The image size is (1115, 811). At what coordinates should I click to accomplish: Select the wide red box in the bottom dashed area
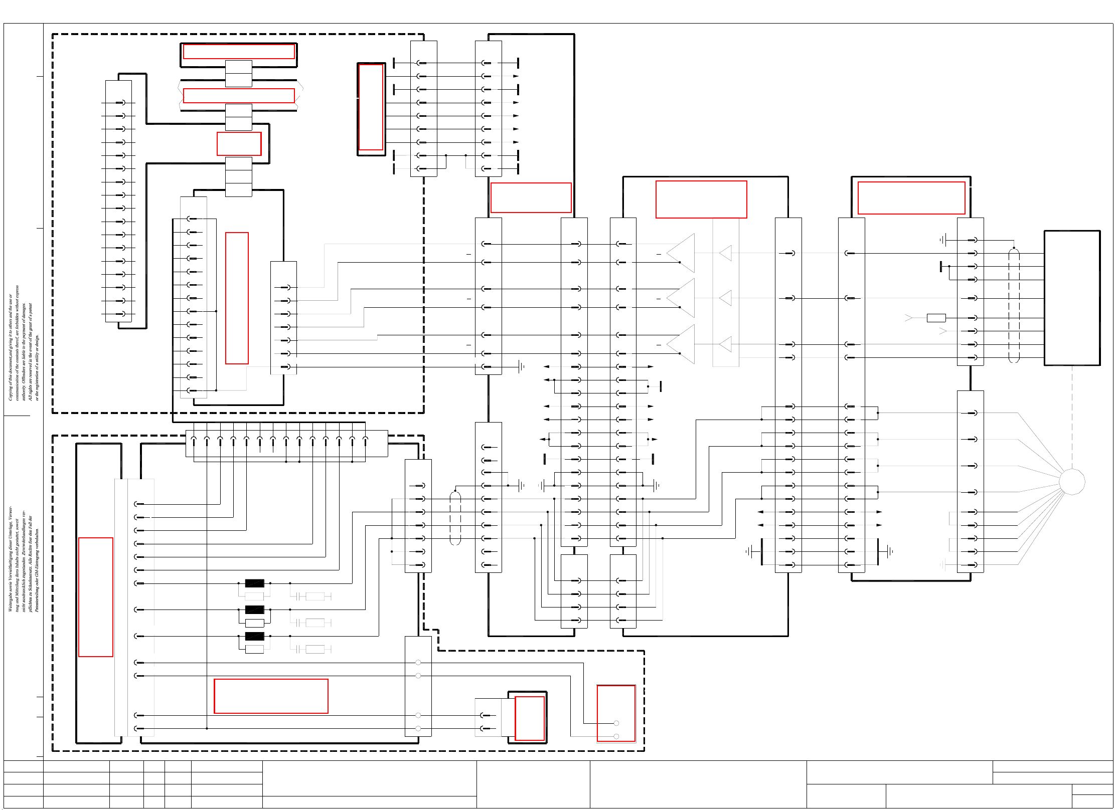[x=271, y=696]
